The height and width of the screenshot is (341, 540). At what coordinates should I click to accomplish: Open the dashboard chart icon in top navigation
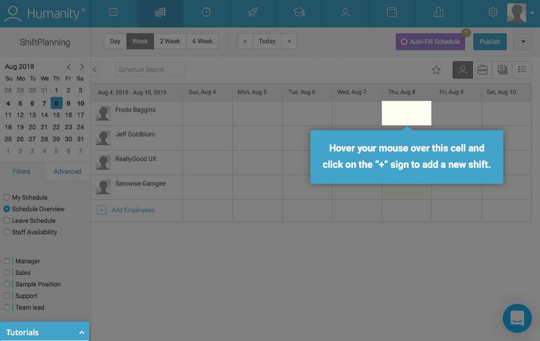tap(113, 13)
